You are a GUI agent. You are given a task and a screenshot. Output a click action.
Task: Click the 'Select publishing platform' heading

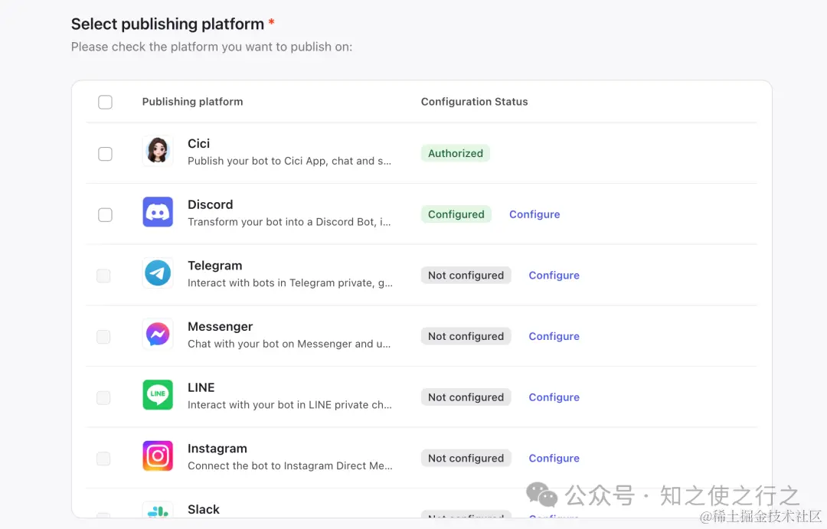(x=168, y=24)
